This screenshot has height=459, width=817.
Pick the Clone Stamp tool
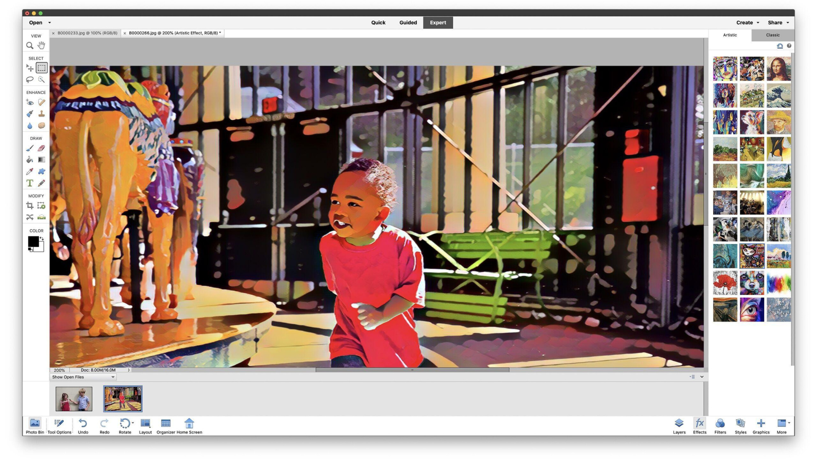point(41,114)
